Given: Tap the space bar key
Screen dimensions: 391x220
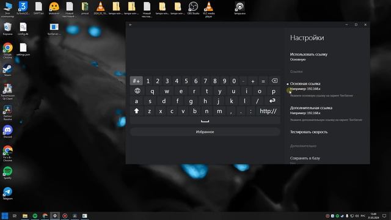Looking at the screenshot, I should [205, 121].
